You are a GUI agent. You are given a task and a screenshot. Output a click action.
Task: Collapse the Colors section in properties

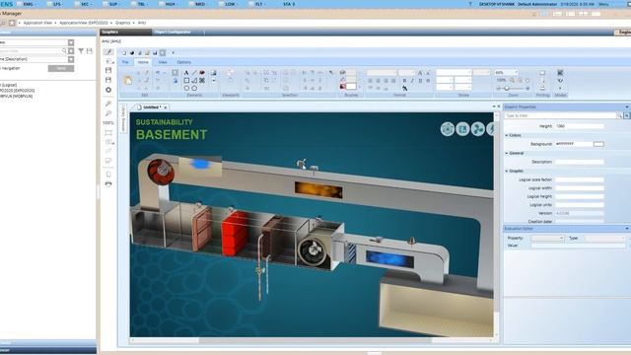coord(507,135)
